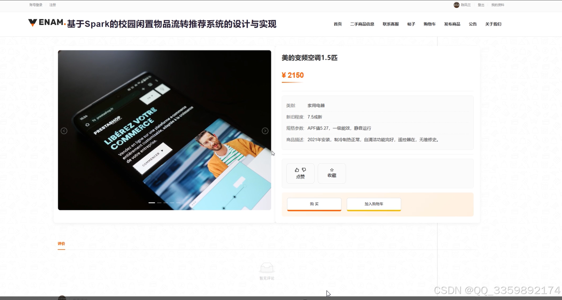The width and height of the screenshot is (562, 300).
Task: Open 二手商品信息 menu item
Action: [362, 24]
